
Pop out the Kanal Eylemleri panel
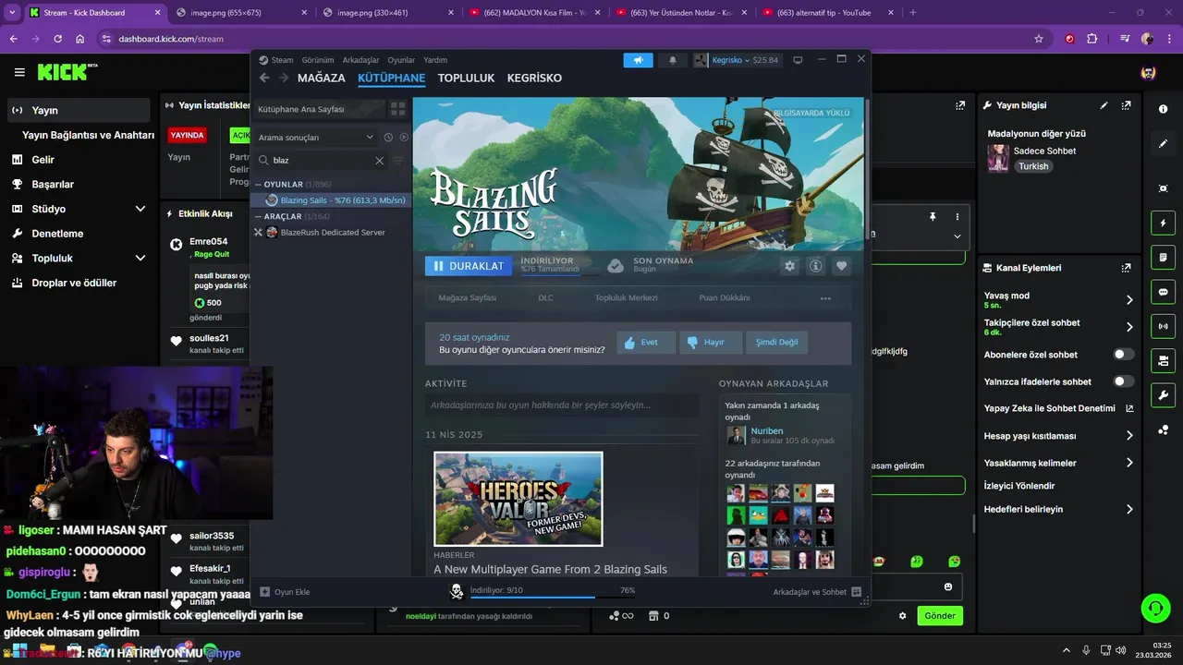pos(1126,268)
